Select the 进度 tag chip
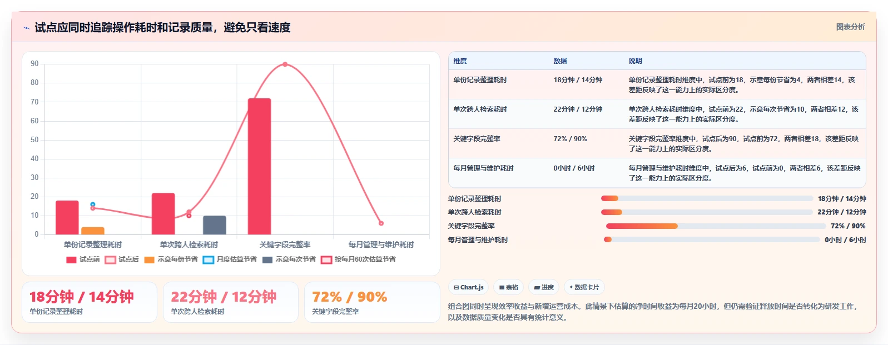This screenshot has height=345, width=888. 544,287
